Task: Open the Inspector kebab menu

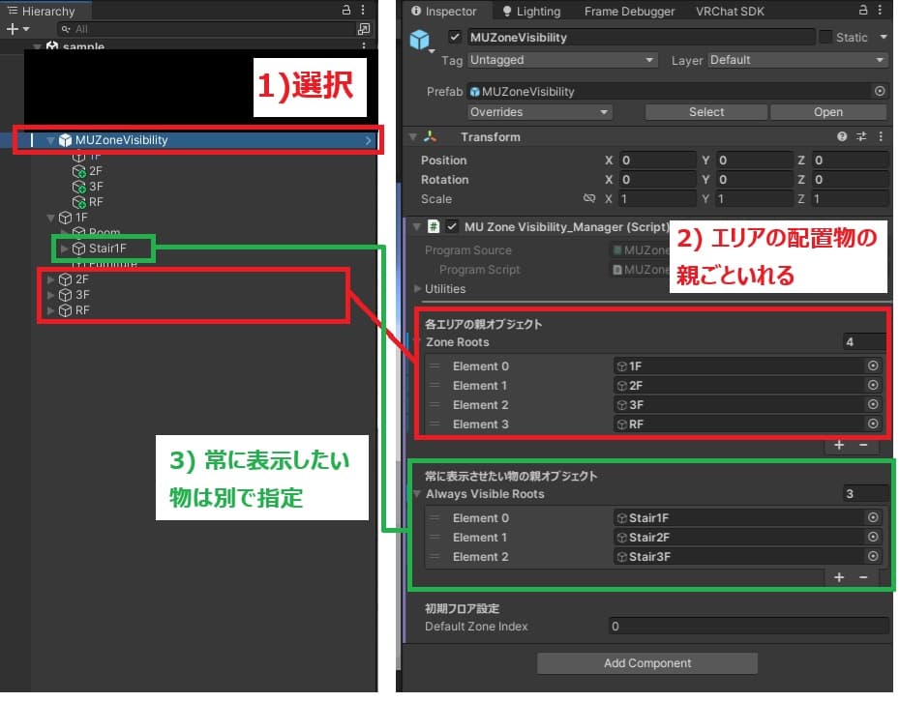Action: click(880, 10)
